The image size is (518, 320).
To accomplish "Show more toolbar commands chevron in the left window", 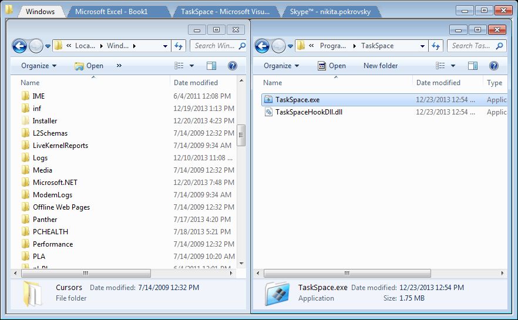I will 119,66.
